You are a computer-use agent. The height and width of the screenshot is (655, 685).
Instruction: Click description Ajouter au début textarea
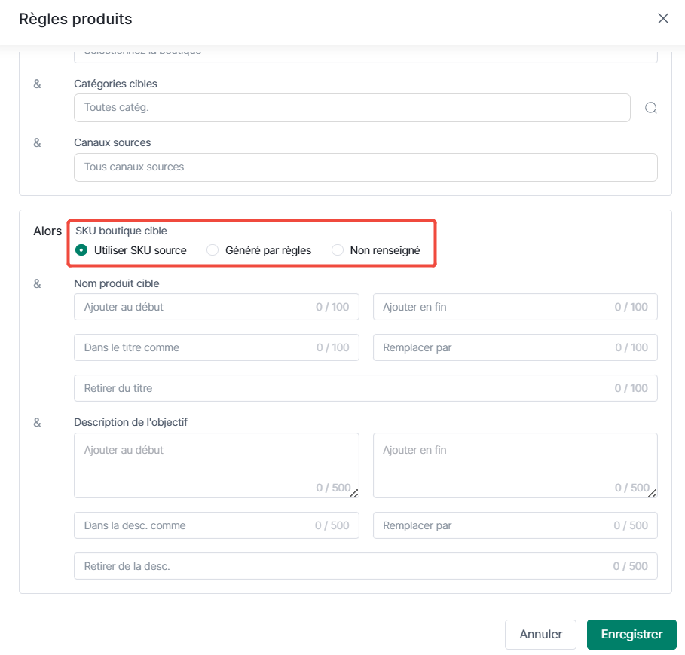click(216, 465)
